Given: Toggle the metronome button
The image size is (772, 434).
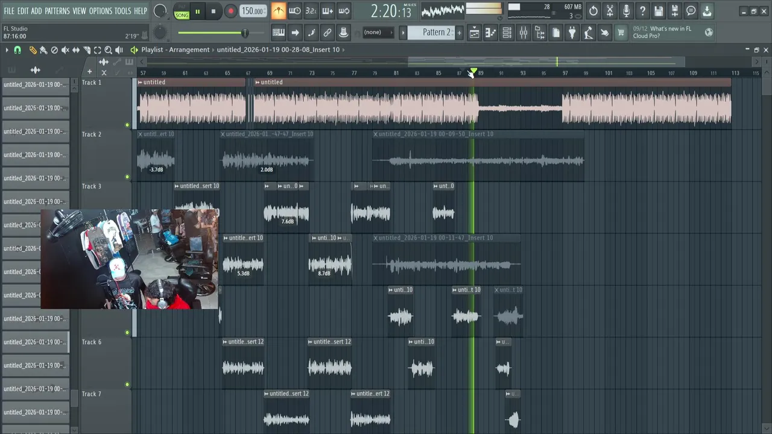Looking at the screenshot, I should [278, 11].
